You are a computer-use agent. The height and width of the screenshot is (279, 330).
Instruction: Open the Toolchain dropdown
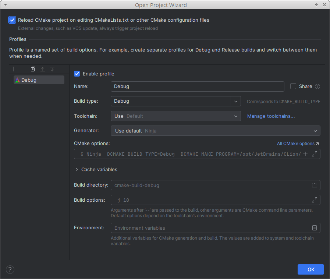coord(176,116)
